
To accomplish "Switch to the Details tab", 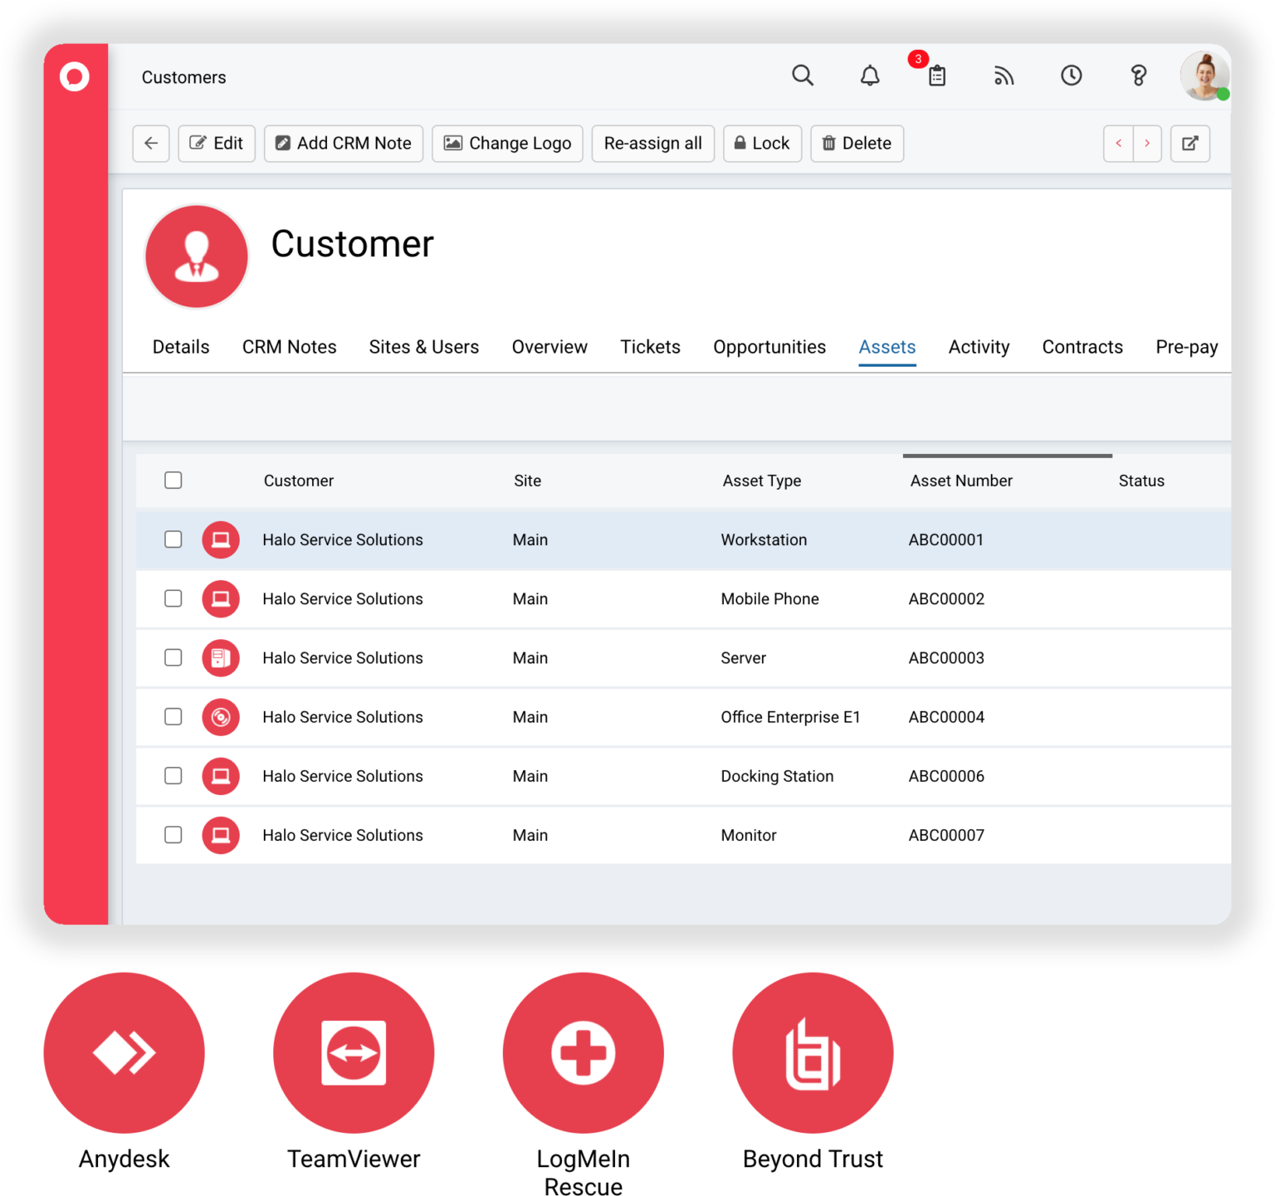I will [181, 347].
